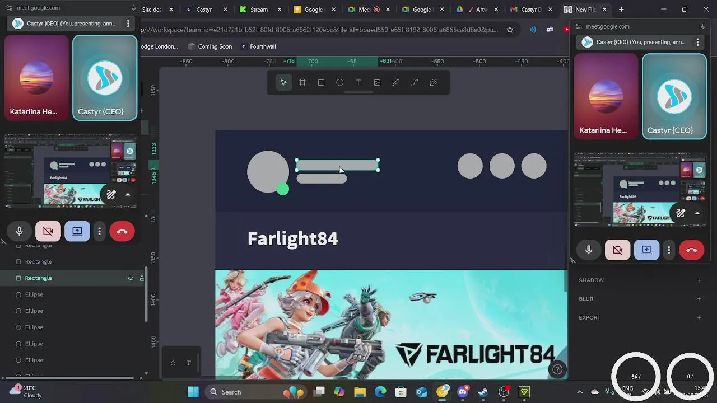The height and width of the screenshot is (403, 717).
Task: Select the Curve draw tool
Action: (396, 83)
